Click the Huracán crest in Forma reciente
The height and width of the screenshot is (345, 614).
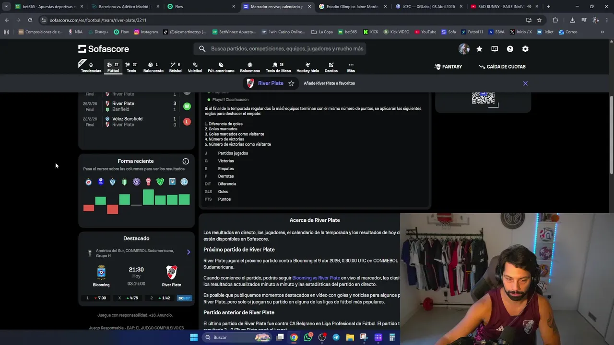point(148,182)
